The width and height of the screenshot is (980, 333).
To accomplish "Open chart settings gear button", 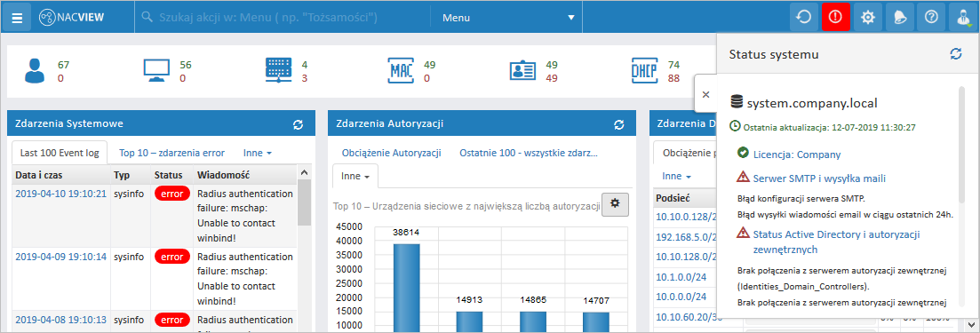I will (x=615, y=204).
